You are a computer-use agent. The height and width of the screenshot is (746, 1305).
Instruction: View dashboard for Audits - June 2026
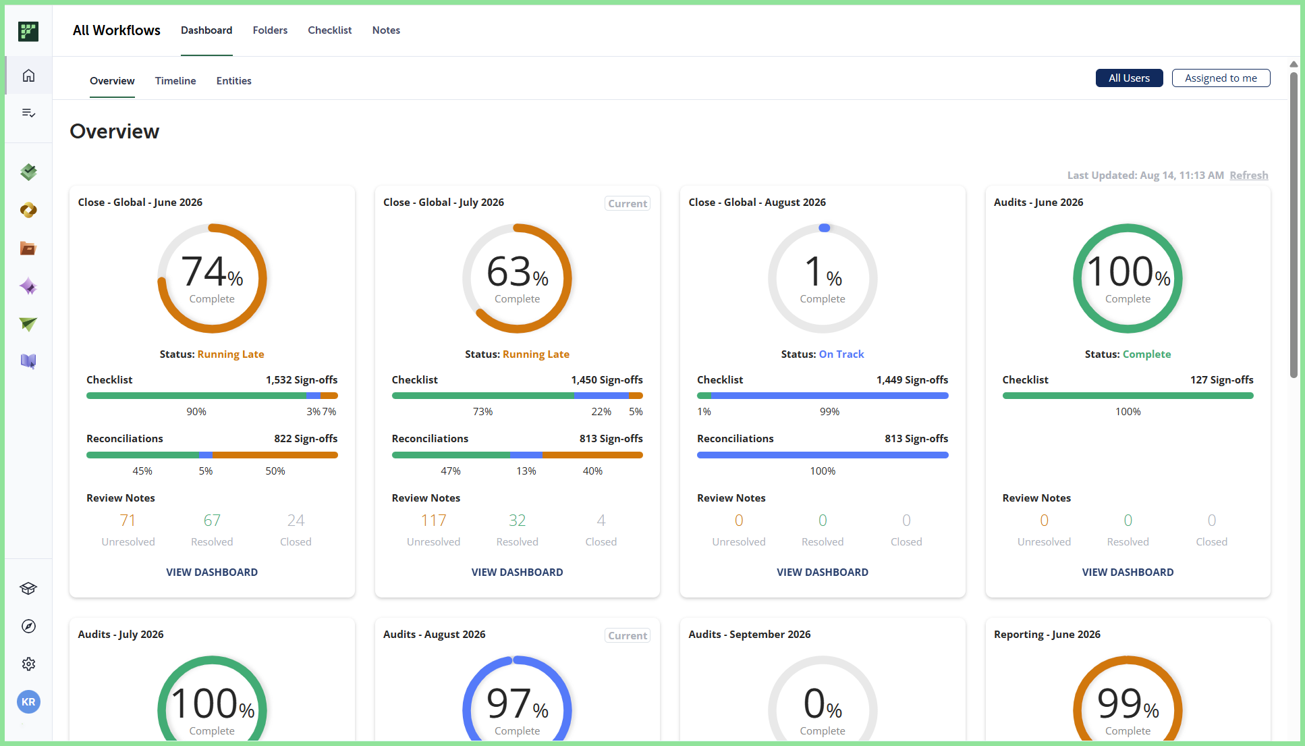(1128, 572)
